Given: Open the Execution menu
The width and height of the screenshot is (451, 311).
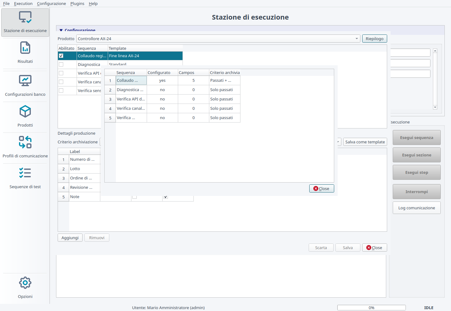Looking at the screenshot, I should coord(23,3).
